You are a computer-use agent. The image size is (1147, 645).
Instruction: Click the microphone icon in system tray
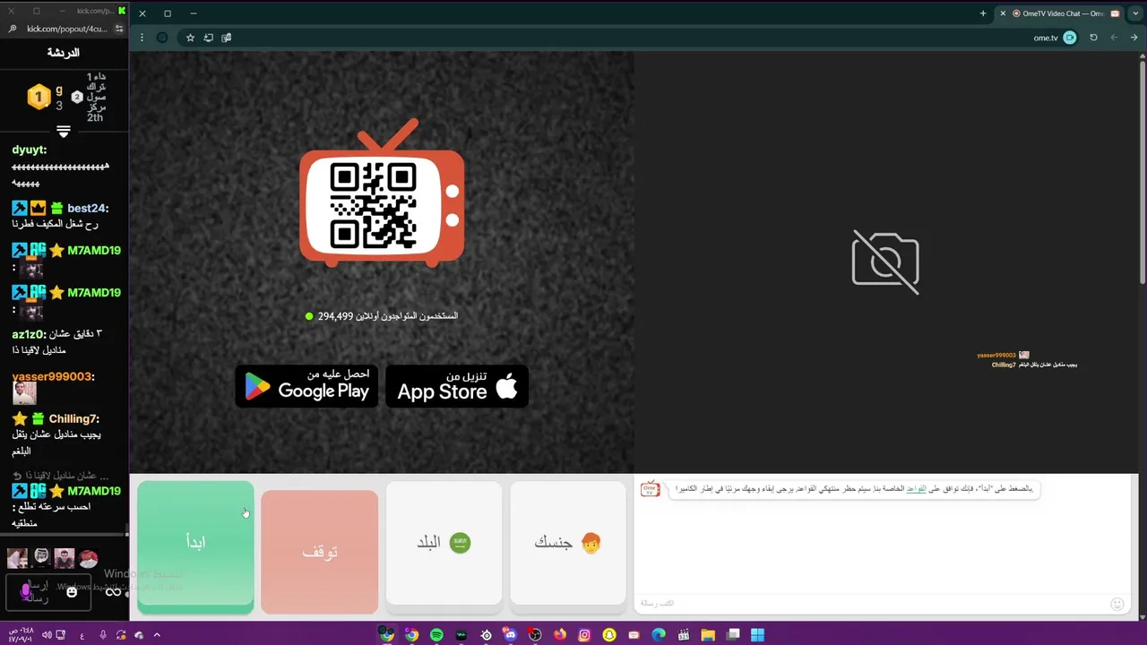pyautogui.click(x=103, y=635)
